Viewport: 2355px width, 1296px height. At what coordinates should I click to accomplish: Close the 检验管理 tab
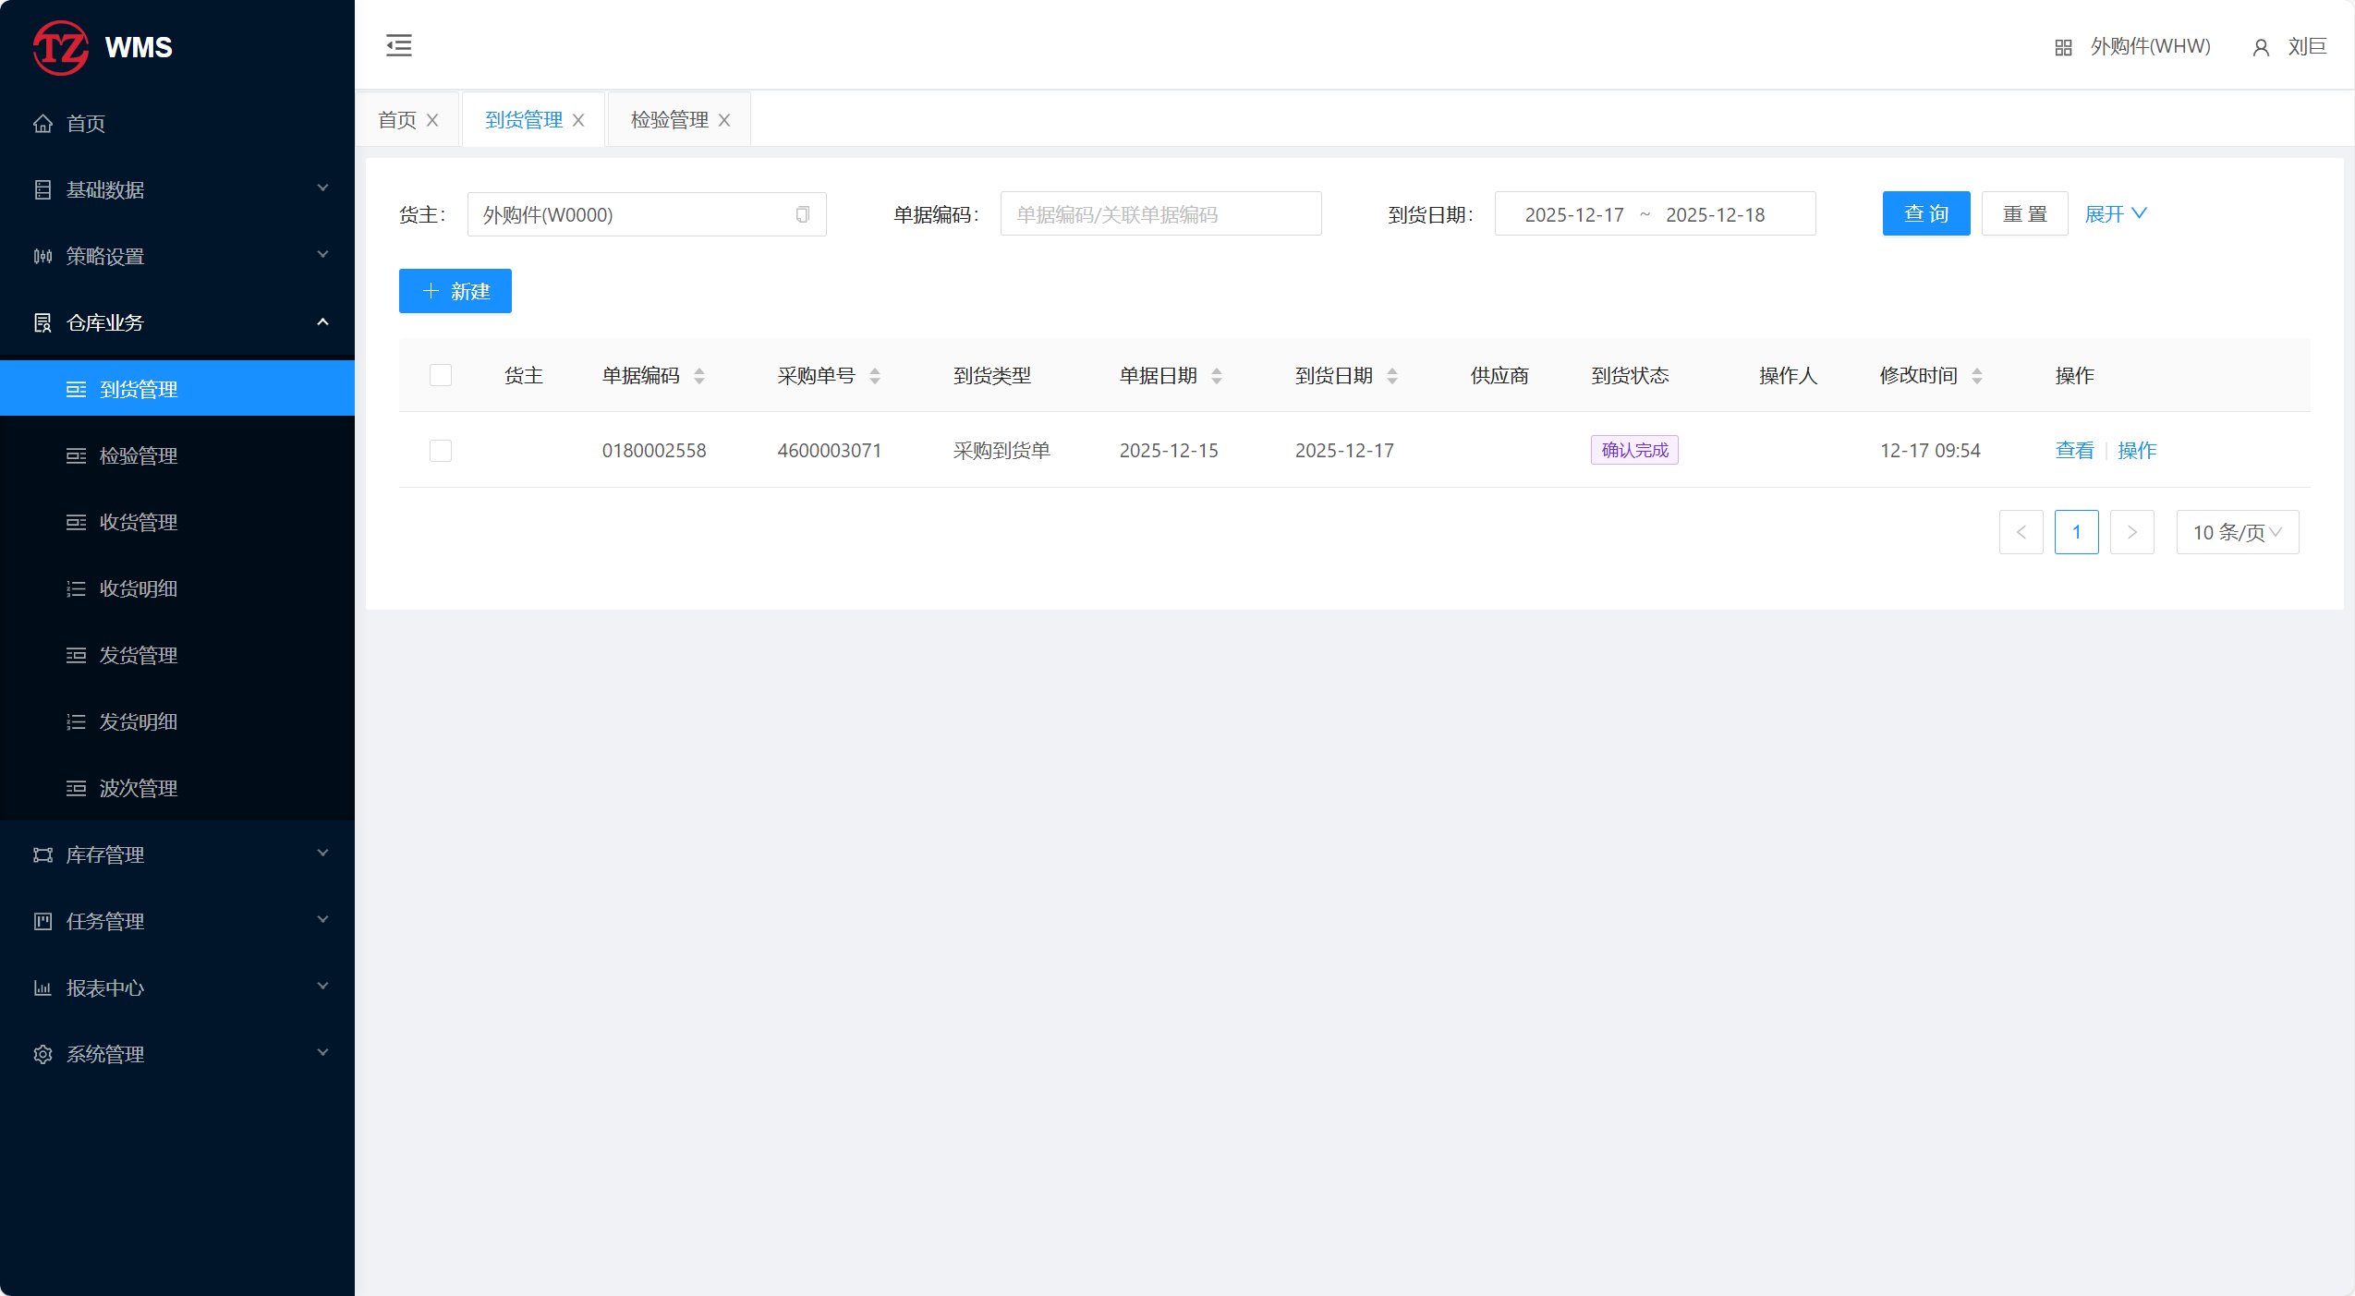pos(724,120)
